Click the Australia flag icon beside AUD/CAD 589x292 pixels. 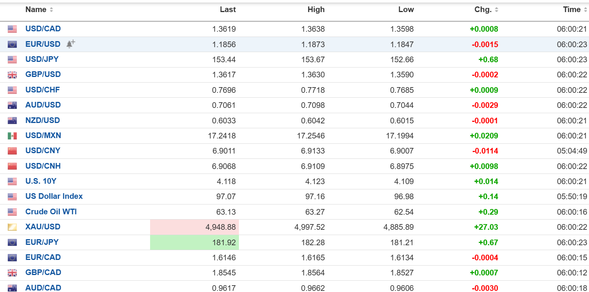click(x=12, y=288)
